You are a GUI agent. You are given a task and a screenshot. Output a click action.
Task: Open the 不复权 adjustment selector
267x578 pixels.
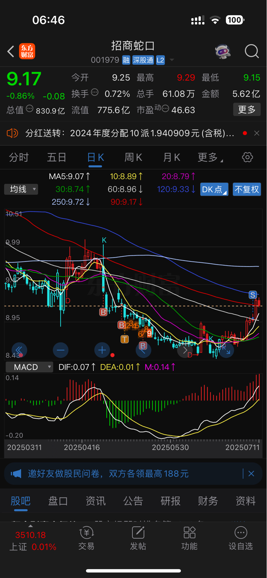tap(247, 189)
